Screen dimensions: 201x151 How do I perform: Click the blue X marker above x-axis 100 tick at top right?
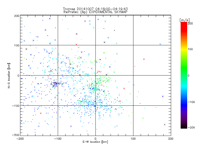point(160,44)
